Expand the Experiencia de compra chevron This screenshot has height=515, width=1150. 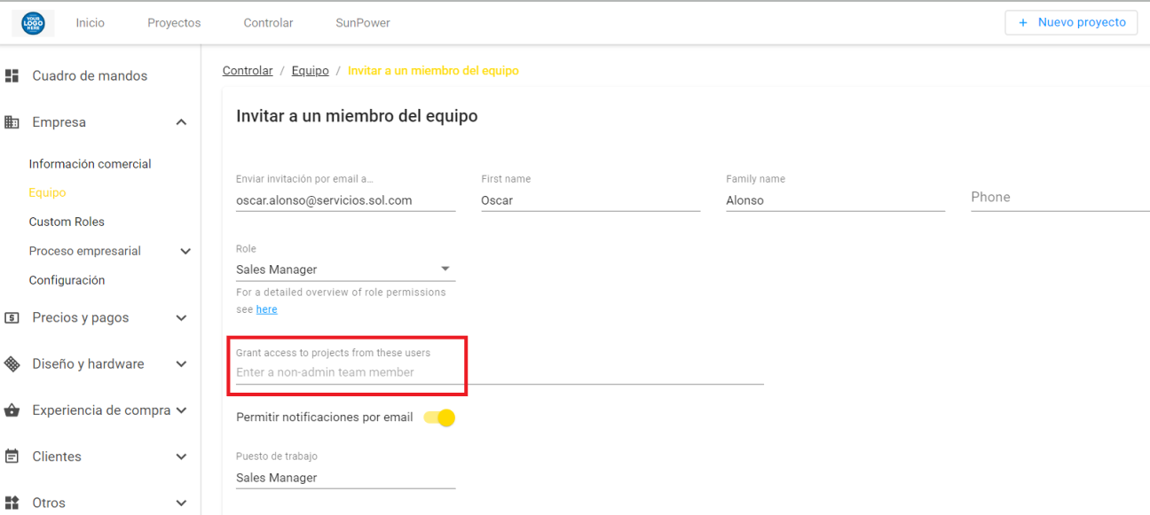click(181, 410)
